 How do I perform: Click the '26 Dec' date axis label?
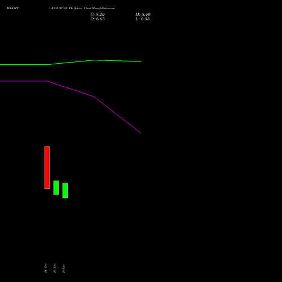55,268
